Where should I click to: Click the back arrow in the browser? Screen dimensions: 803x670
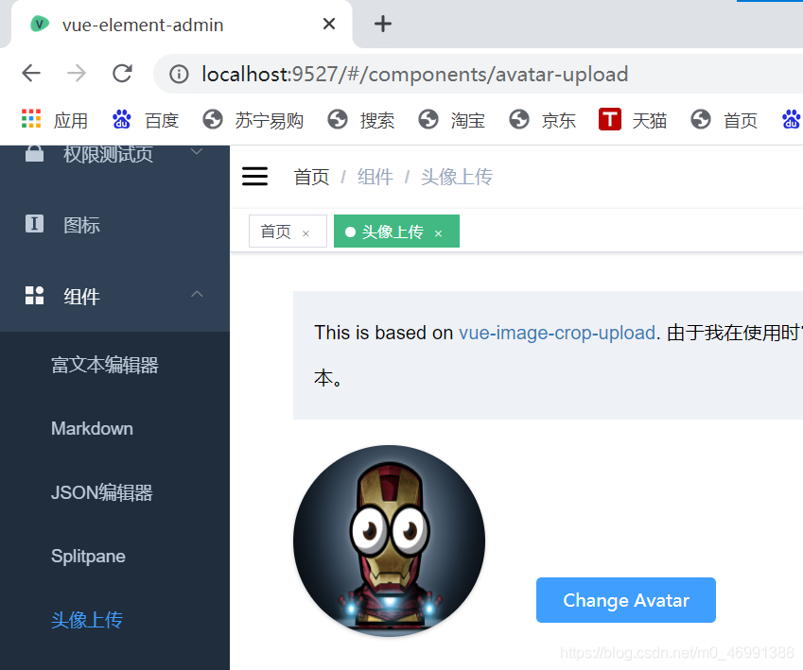[x=30, y=74]
